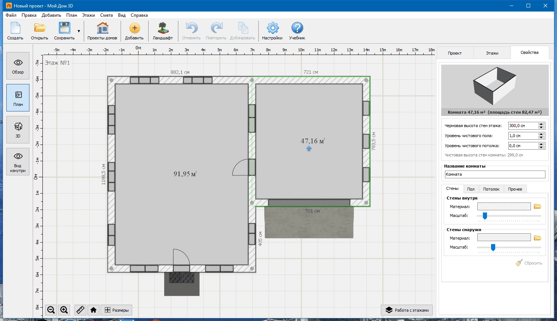Select the Стены properties tab
This screenshot has width=557, height=321.
[x=452, y=189]
